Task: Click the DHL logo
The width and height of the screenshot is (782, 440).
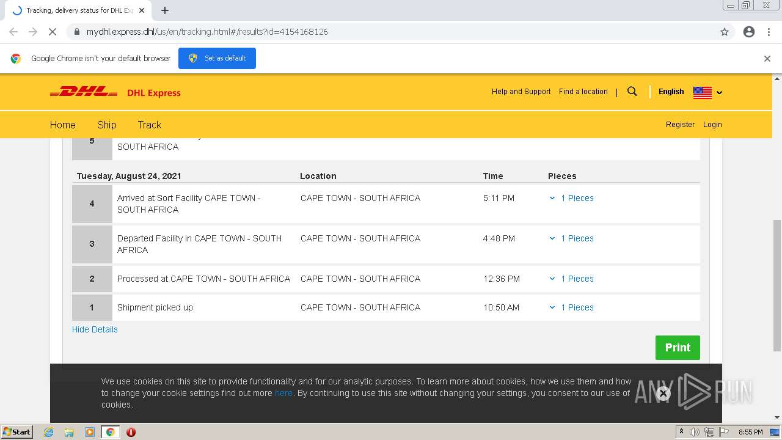Action: [x=84, y=92]
